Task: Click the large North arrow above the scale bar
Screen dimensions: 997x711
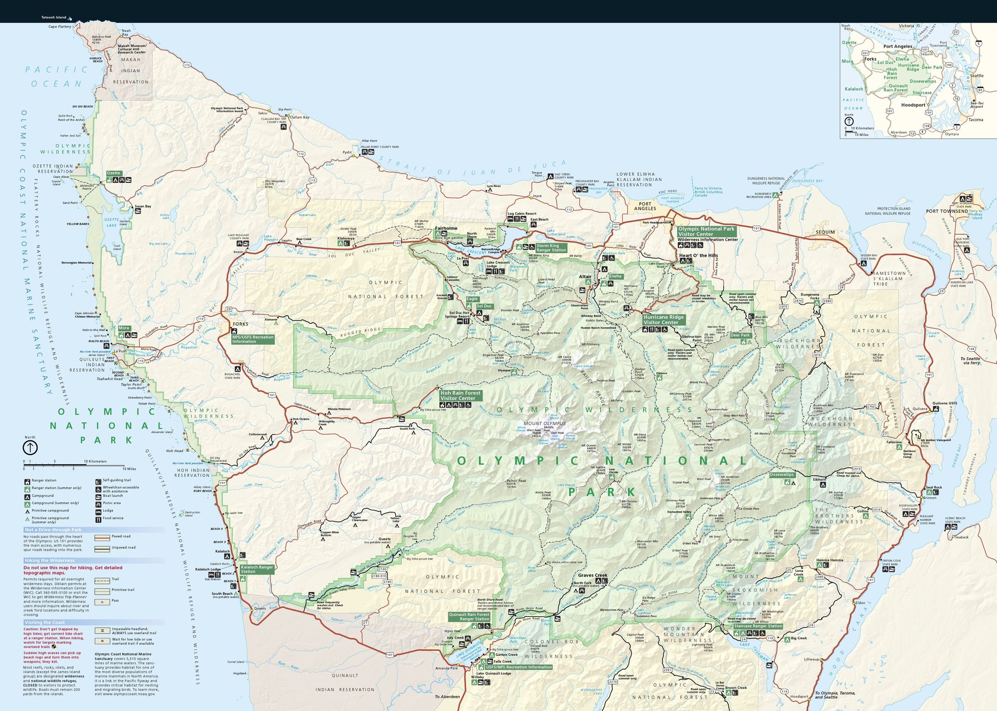Action: coord(30,447)
